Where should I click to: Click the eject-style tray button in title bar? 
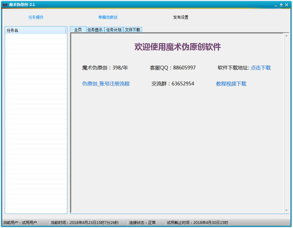[x=281, y=5]
